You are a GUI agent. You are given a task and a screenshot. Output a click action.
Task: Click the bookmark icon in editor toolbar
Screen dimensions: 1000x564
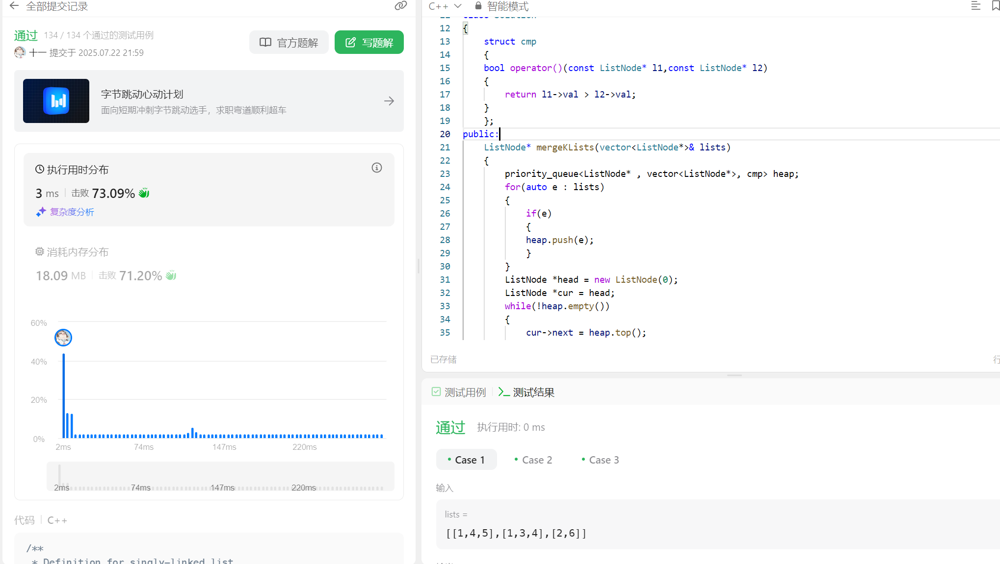coord(996,6)
